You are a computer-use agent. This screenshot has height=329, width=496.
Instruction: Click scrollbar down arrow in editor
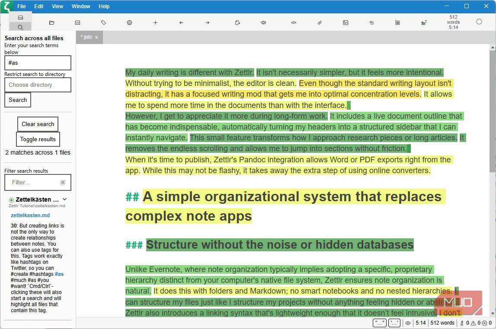coord(493,313)
